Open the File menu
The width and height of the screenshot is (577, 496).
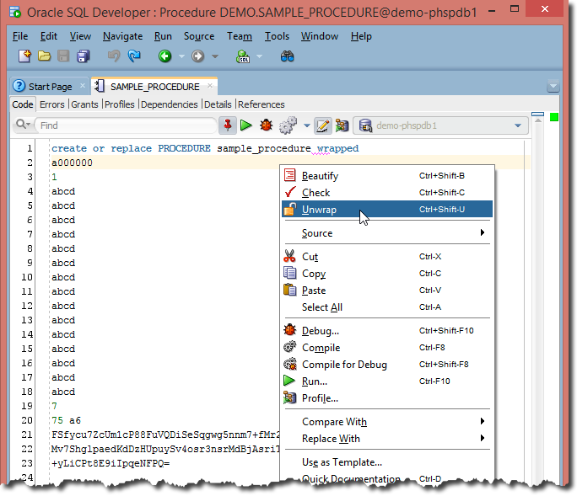(20, 36)
